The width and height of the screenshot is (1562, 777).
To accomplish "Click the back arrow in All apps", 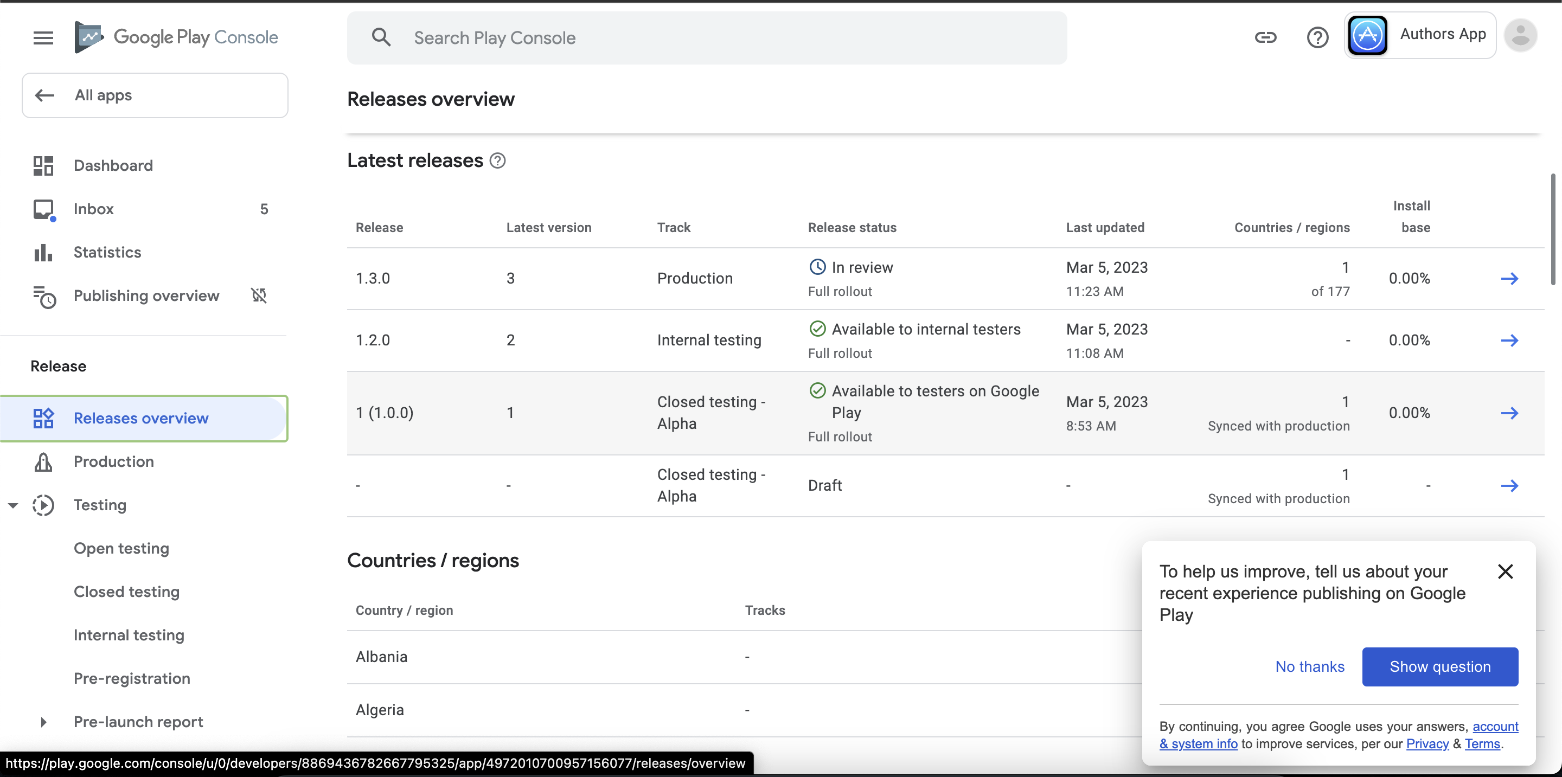I will 44,95.
